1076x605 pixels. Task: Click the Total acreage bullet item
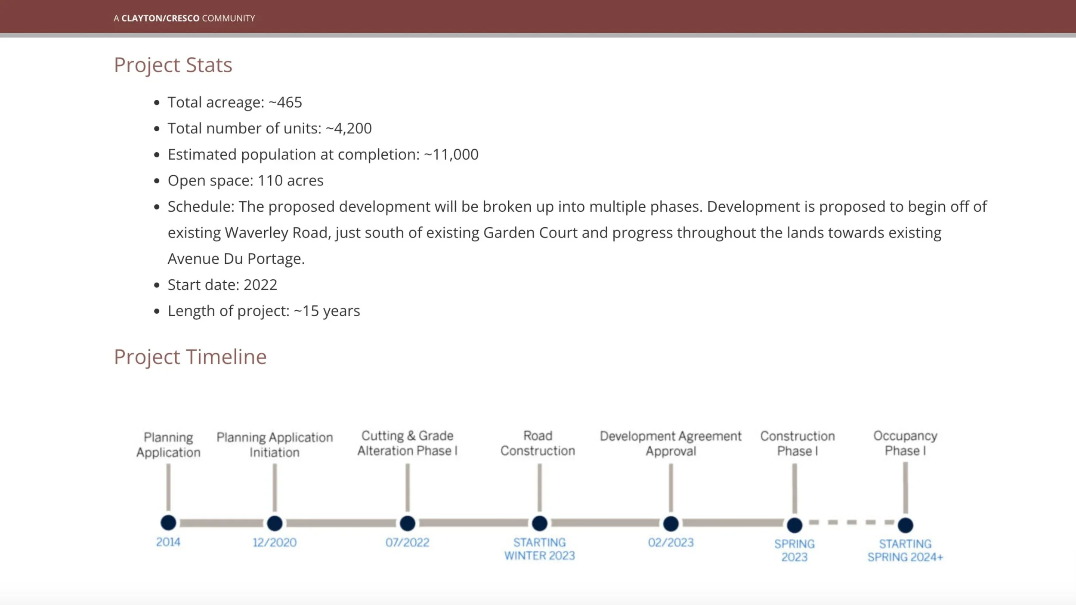point(235,102)
